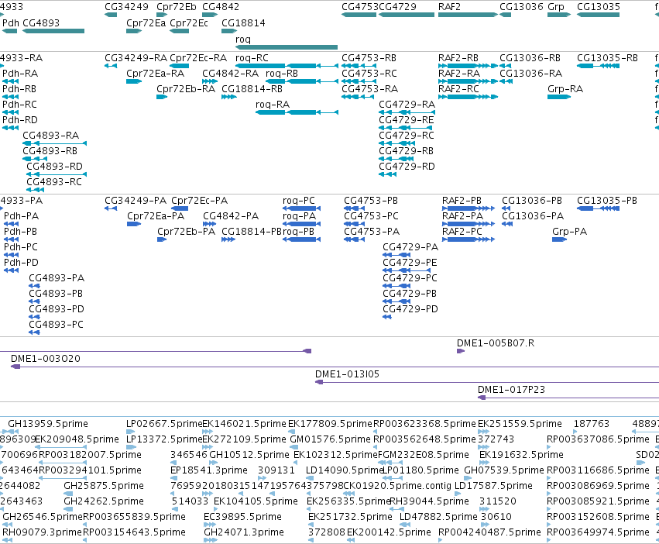The width and height of the screenshot is (659, 544).
Task: Select the roq-PC protein glyph
Action: tap(302, 208)
